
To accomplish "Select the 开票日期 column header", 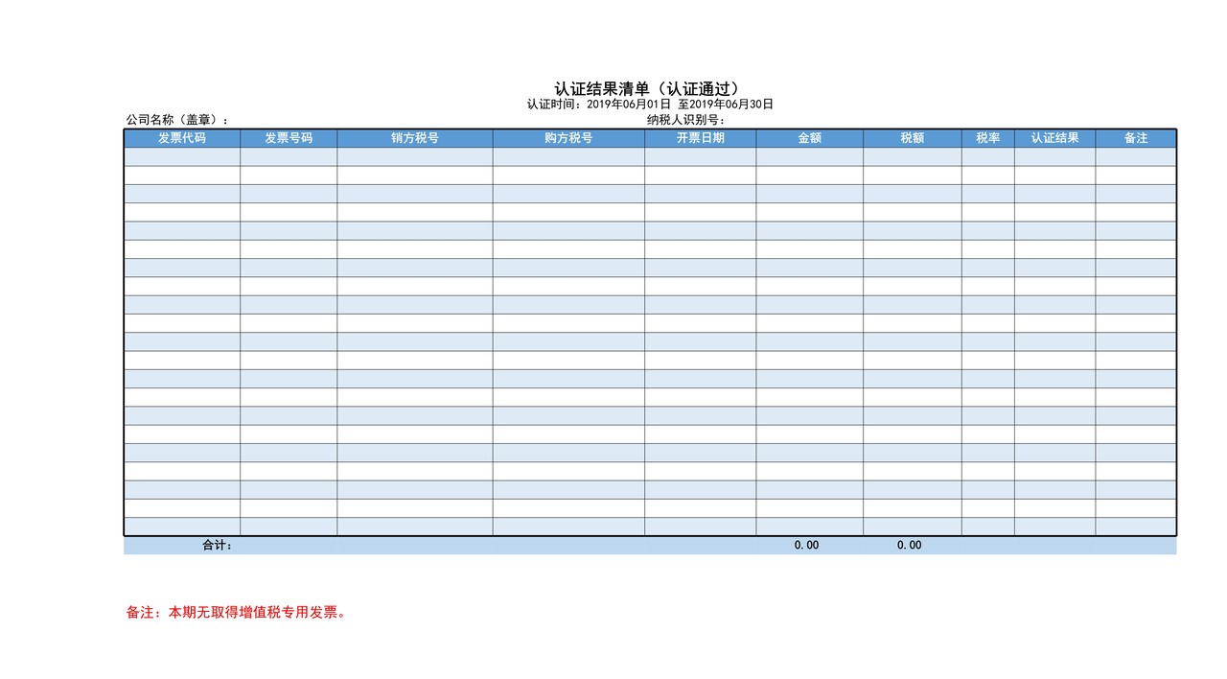I will coord(703,138).
